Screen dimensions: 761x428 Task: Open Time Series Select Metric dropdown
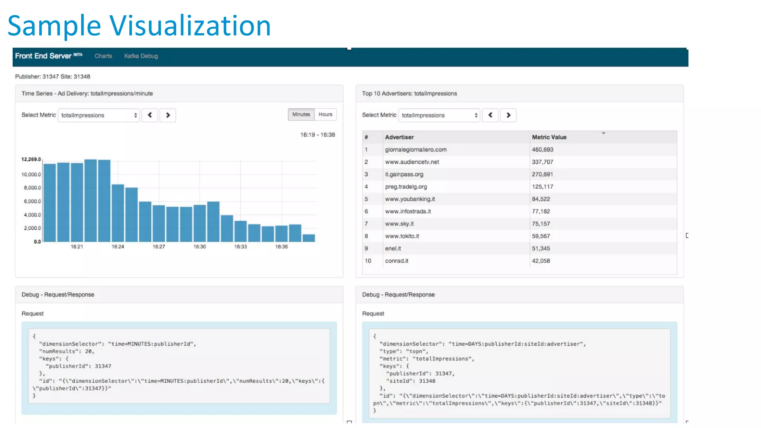(98, 115)
